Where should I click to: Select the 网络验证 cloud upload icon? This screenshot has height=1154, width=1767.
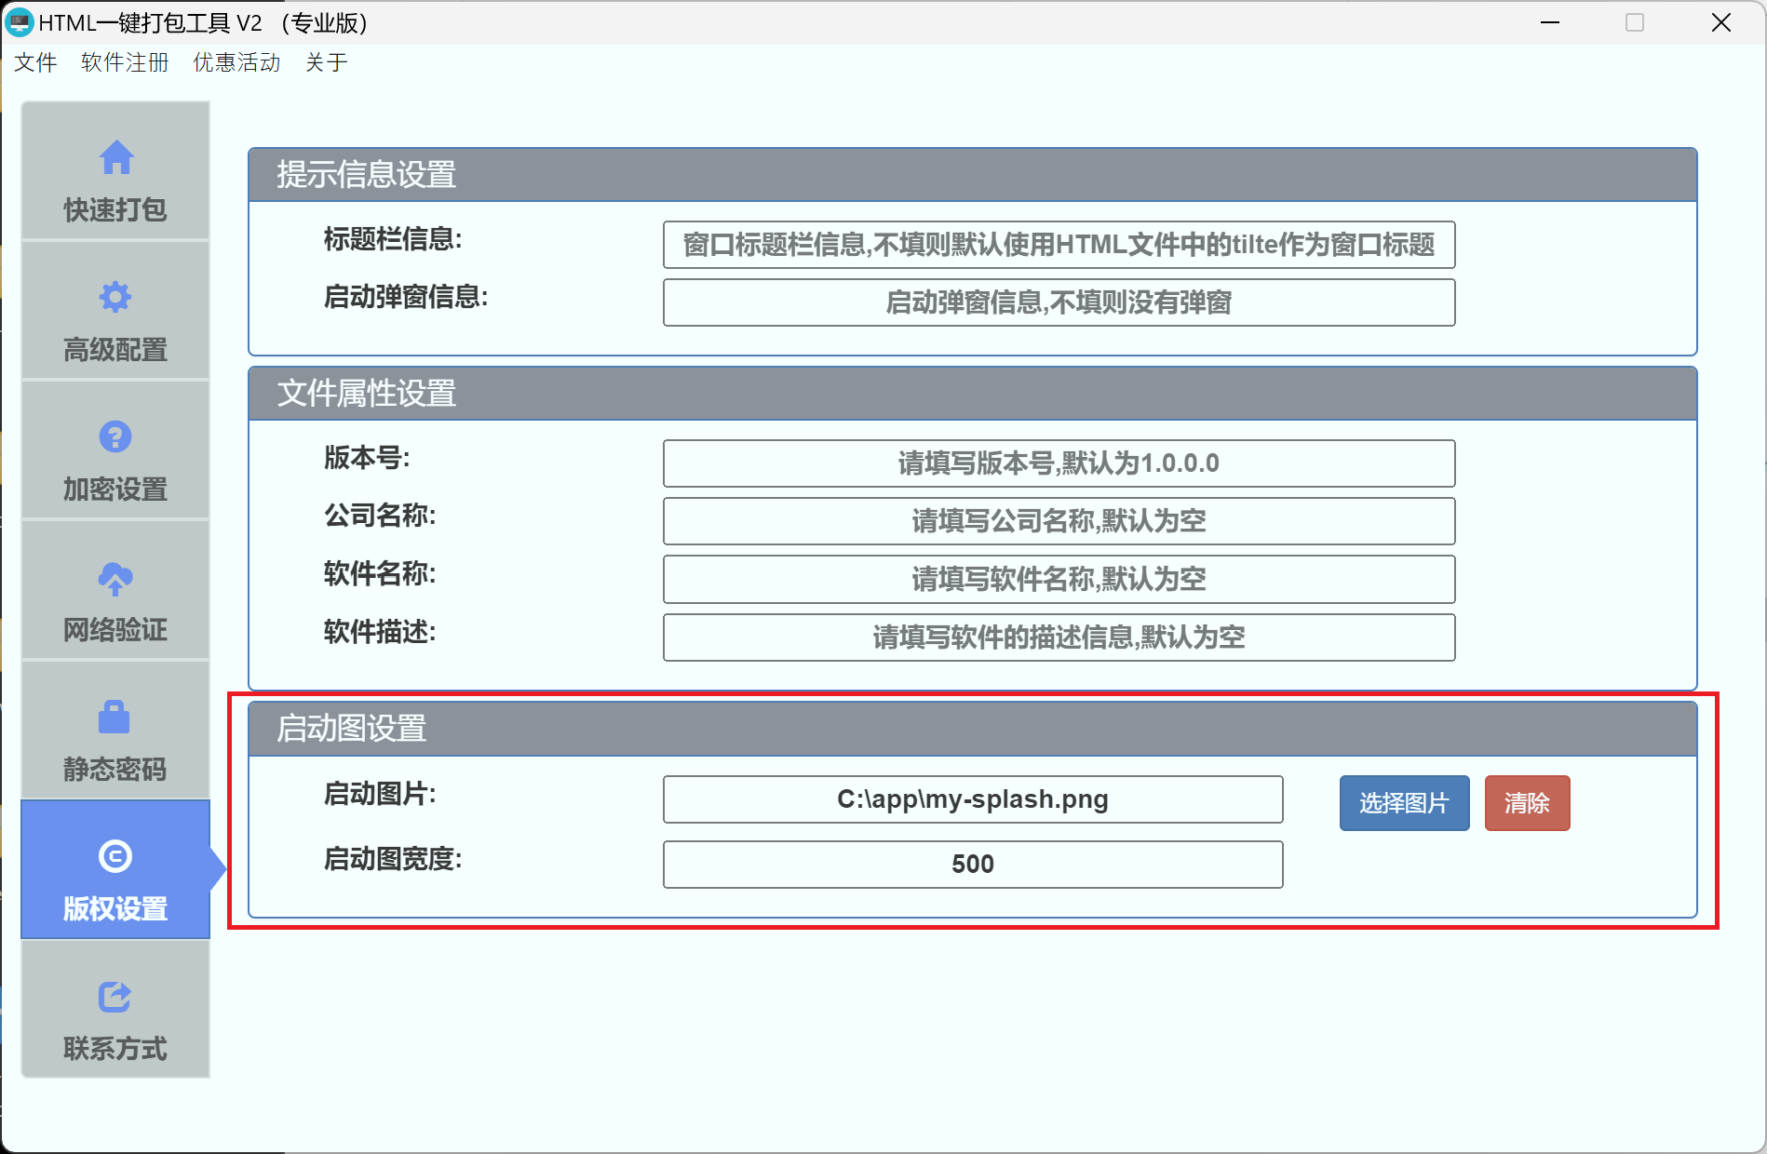[115, 579]
